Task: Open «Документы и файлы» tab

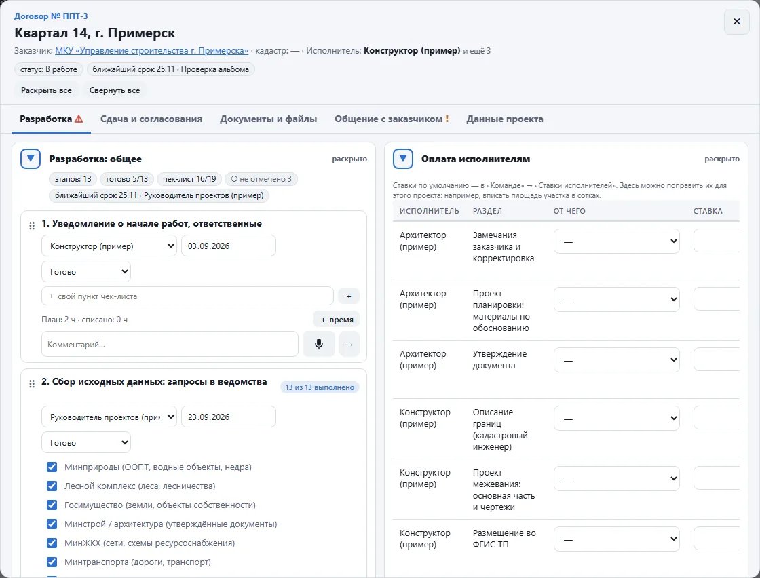Action: 269,119
